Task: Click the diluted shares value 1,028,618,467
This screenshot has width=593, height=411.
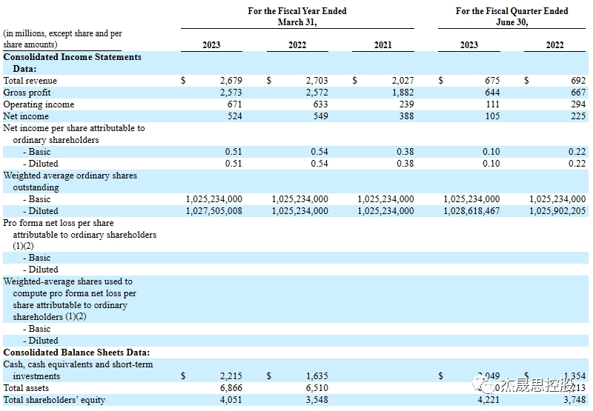Action: point(471,211)
